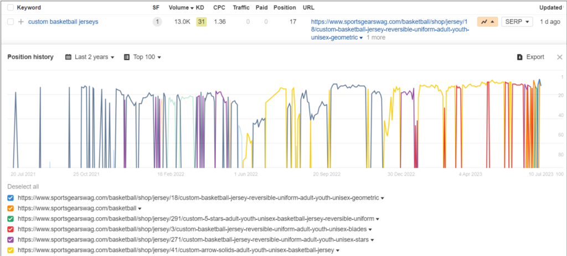Click the Position history heading
The image size is (567, 256).
pyautogui.click(x=30, y=57)
